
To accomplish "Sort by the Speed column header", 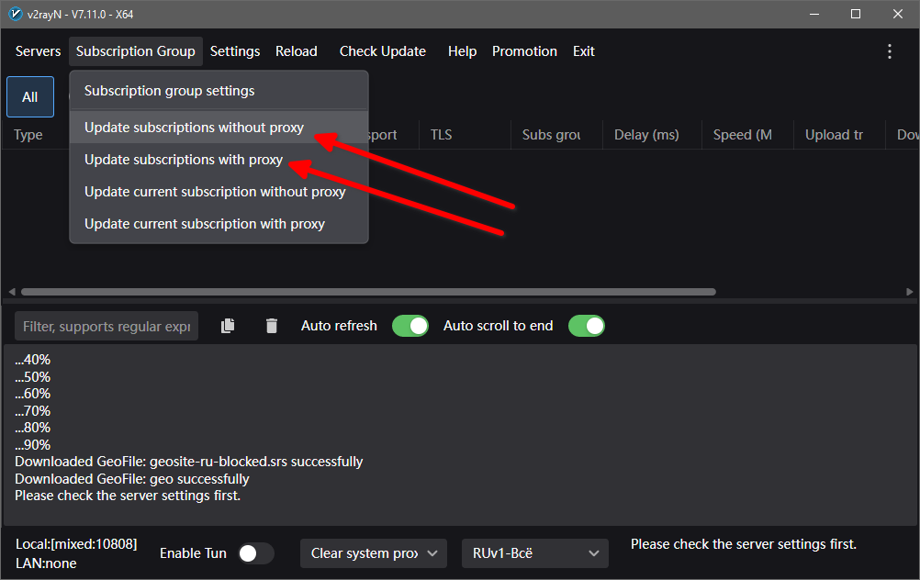I will click(x=747, y=135).
